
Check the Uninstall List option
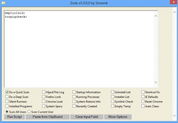(112, 92)
